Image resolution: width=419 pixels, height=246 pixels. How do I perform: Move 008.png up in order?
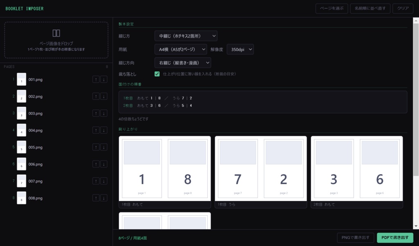pos(96,198)
